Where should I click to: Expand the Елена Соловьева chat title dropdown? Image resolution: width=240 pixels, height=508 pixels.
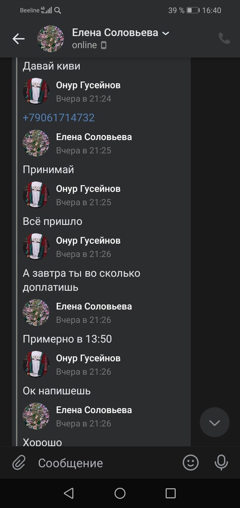166,33
